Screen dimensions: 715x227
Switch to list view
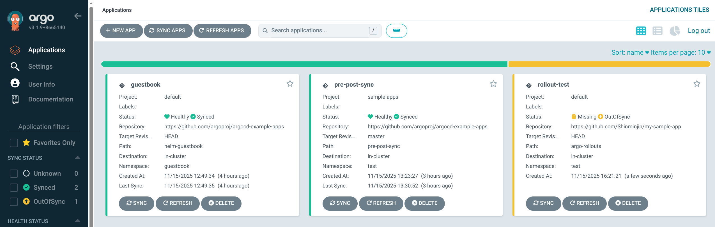(x=657, y=31)
